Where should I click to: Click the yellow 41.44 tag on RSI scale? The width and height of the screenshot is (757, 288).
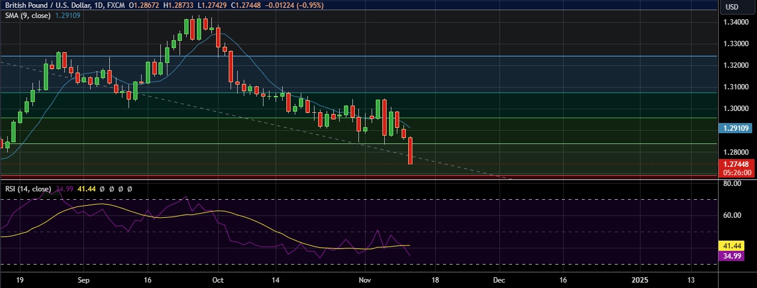point(731,246)
